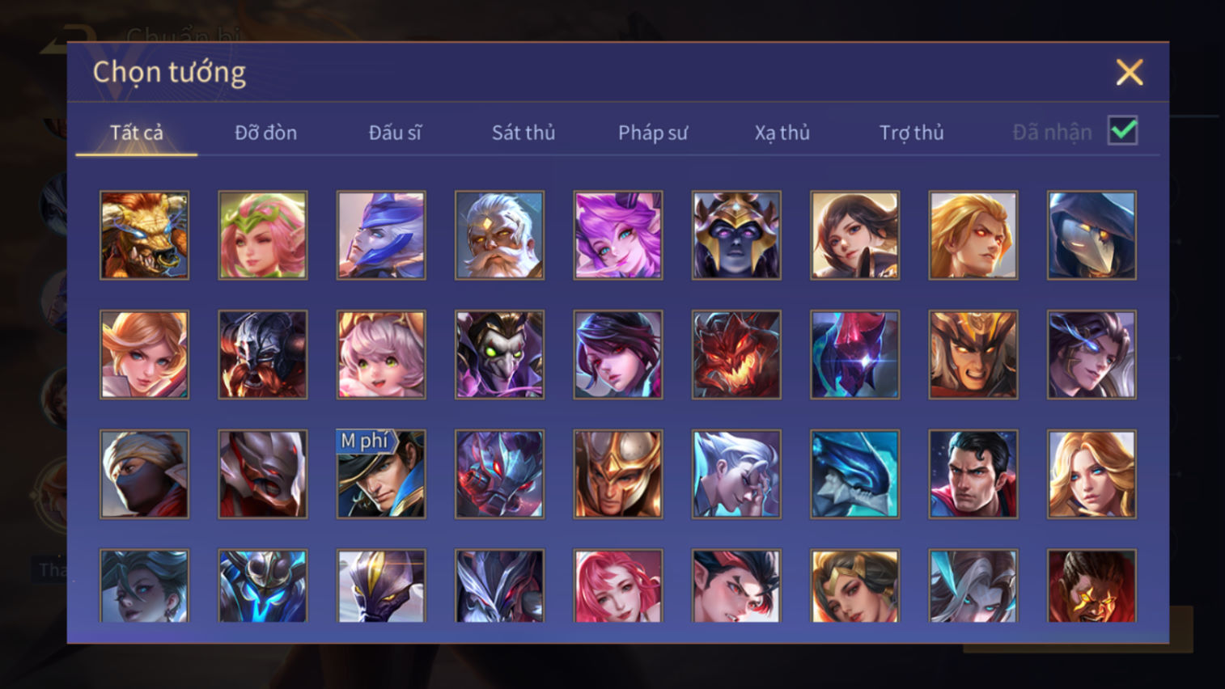Select the hooded plague-mask hero portrait
1225x689 pixels.
click(x=1091, y=235)
